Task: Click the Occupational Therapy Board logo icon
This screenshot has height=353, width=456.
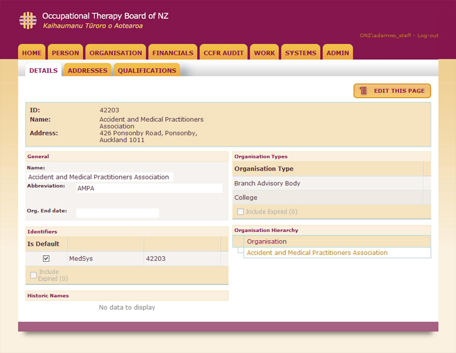Action: click(28, 20)
